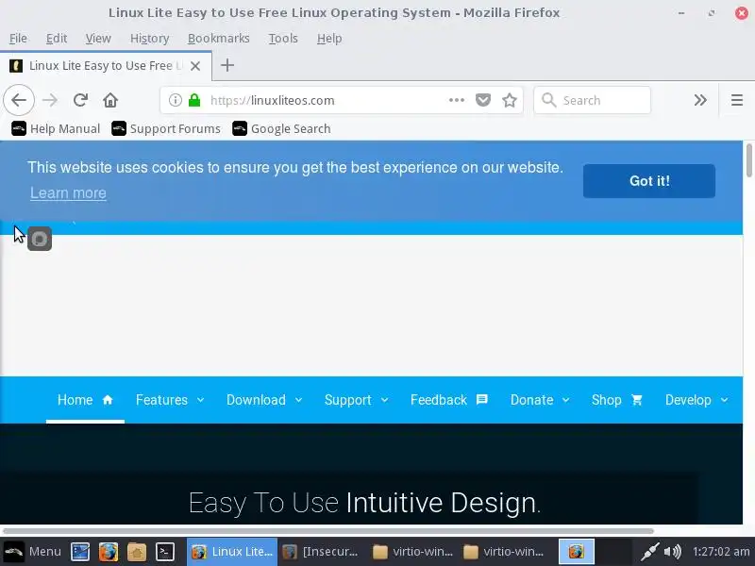Open the home folder launcher in taskbar
This screenshot has width=755, height=566.
pos(137,552)
